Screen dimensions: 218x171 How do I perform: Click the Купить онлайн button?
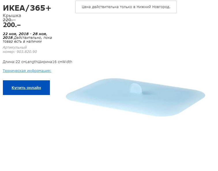[26, 88]
